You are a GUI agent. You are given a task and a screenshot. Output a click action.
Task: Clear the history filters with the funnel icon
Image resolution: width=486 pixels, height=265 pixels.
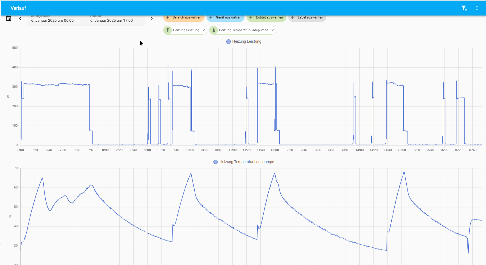[x=464, y=8]
